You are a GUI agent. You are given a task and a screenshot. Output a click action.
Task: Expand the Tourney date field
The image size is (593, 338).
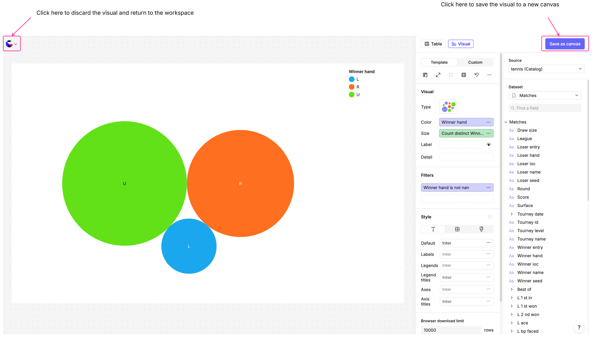[512, 214]
